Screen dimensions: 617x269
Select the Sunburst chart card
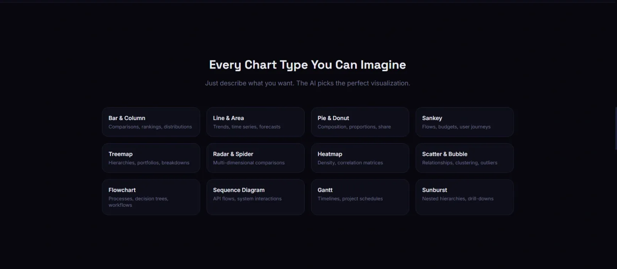click(x=464, y=197)
